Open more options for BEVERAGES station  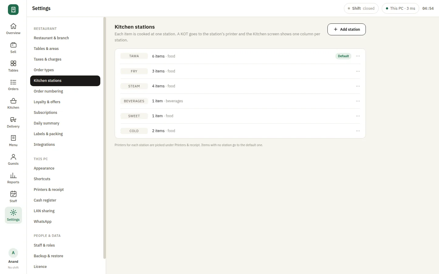358,101
